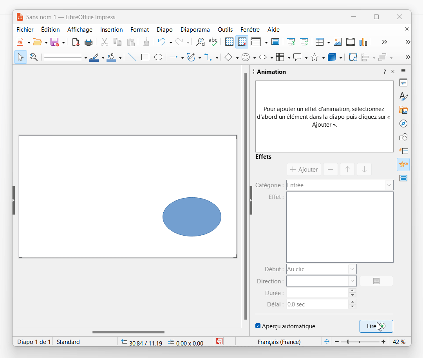This screenshot has width=423, height=358.
Task: Insert an image from the toolbar
Action: pos(338,42)
